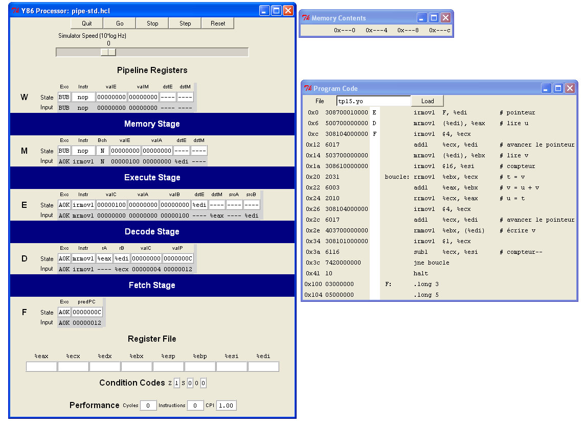Minimize the Memory Contents window
The width and height of the screenshot is (584, 428).
[x=421, y=18]
